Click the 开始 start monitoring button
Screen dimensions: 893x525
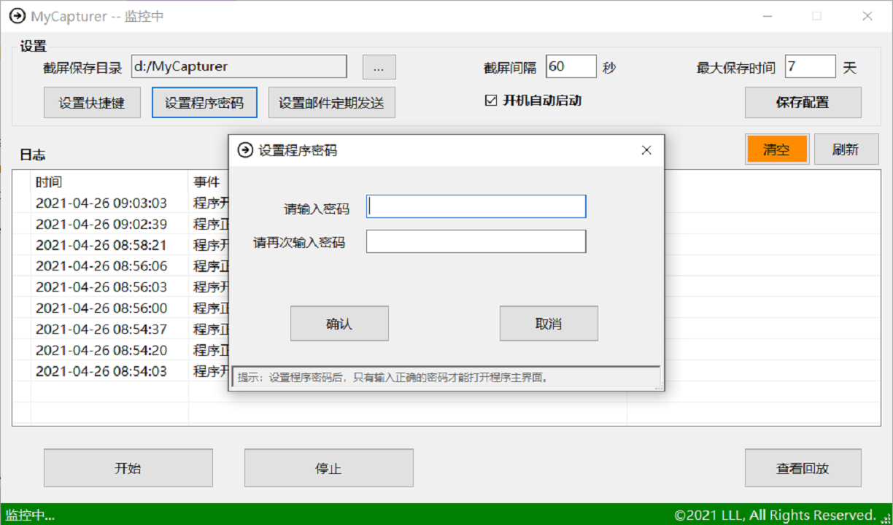pyautogui.click(x=128, y=468)
